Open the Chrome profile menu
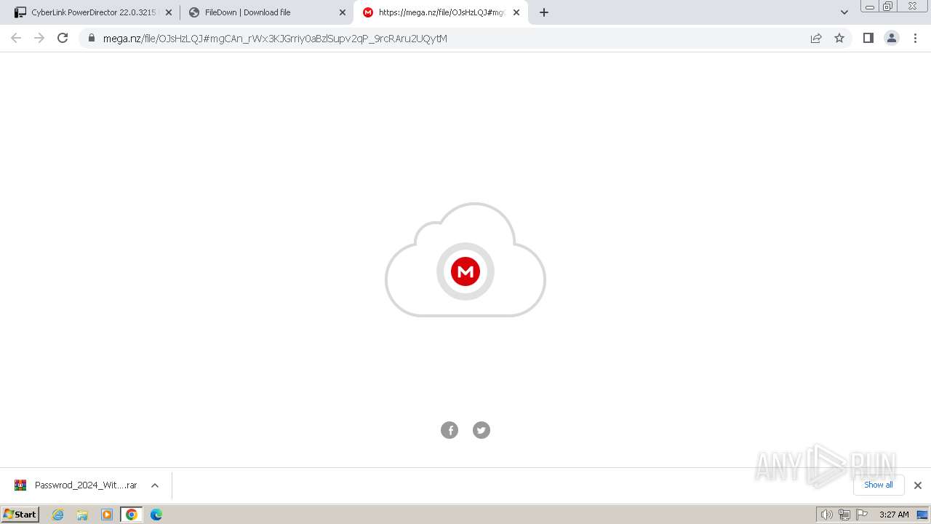 892,38
